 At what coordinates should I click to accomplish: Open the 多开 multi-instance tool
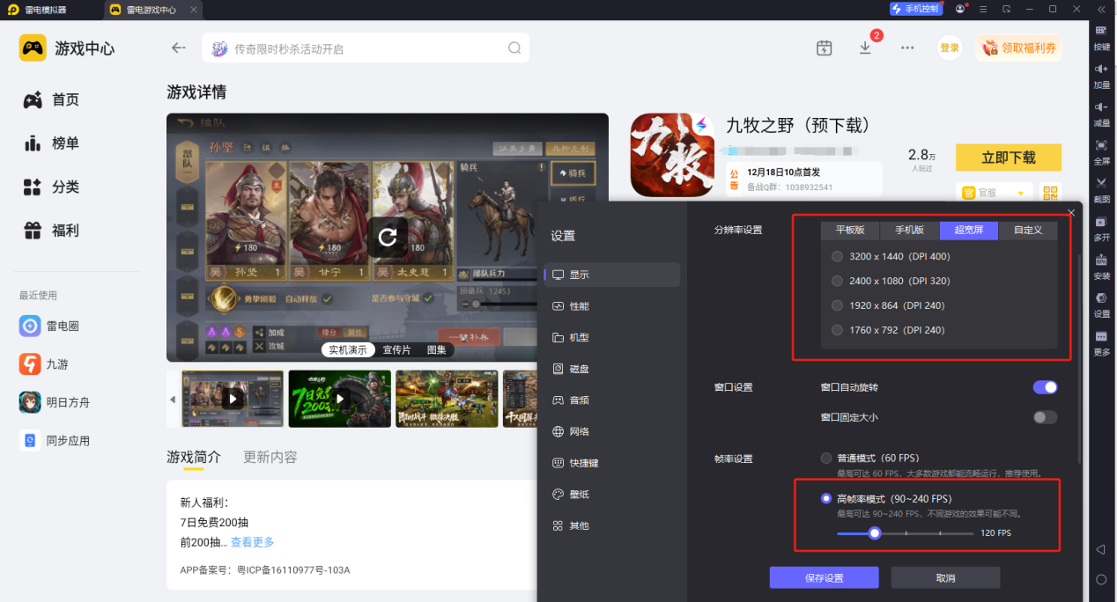coord(1101,227)
